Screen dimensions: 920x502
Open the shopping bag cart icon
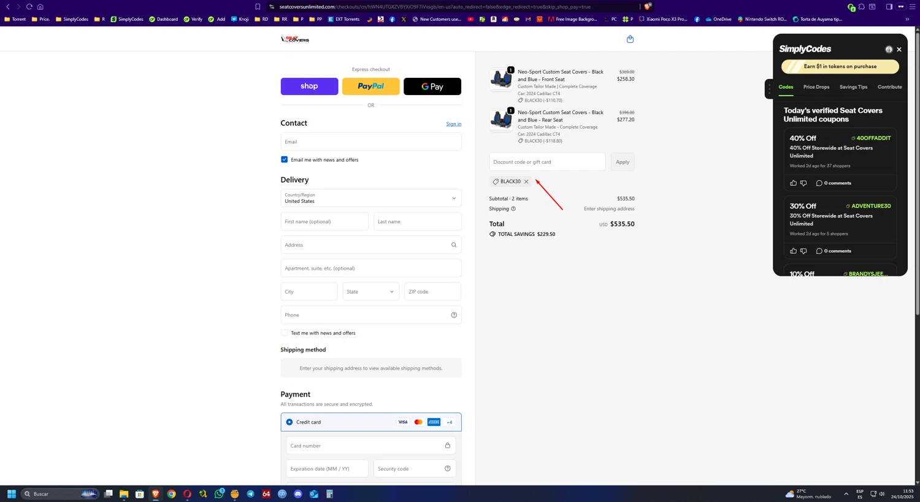(630, 39)
